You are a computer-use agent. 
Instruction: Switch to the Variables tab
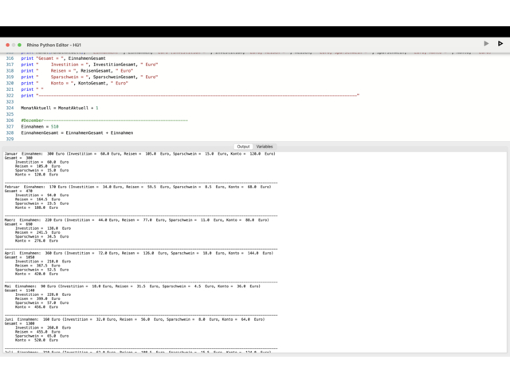(265, 147)
